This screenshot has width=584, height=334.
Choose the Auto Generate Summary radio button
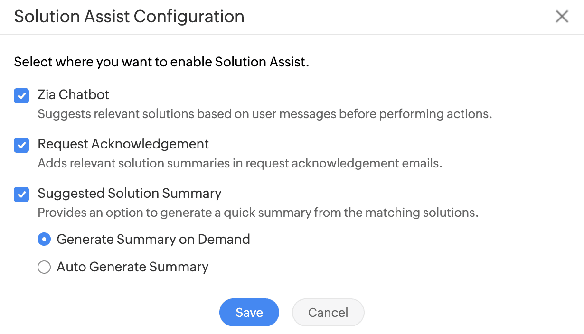pos(44,267)
